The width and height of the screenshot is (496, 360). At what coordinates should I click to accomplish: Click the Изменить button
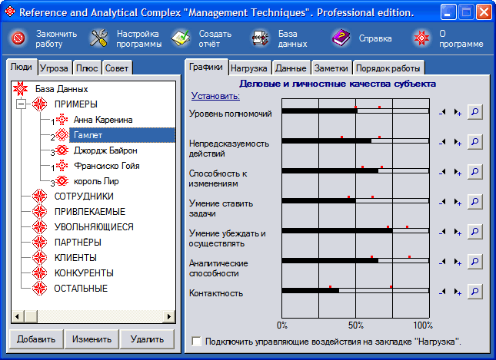click(92, 339)
